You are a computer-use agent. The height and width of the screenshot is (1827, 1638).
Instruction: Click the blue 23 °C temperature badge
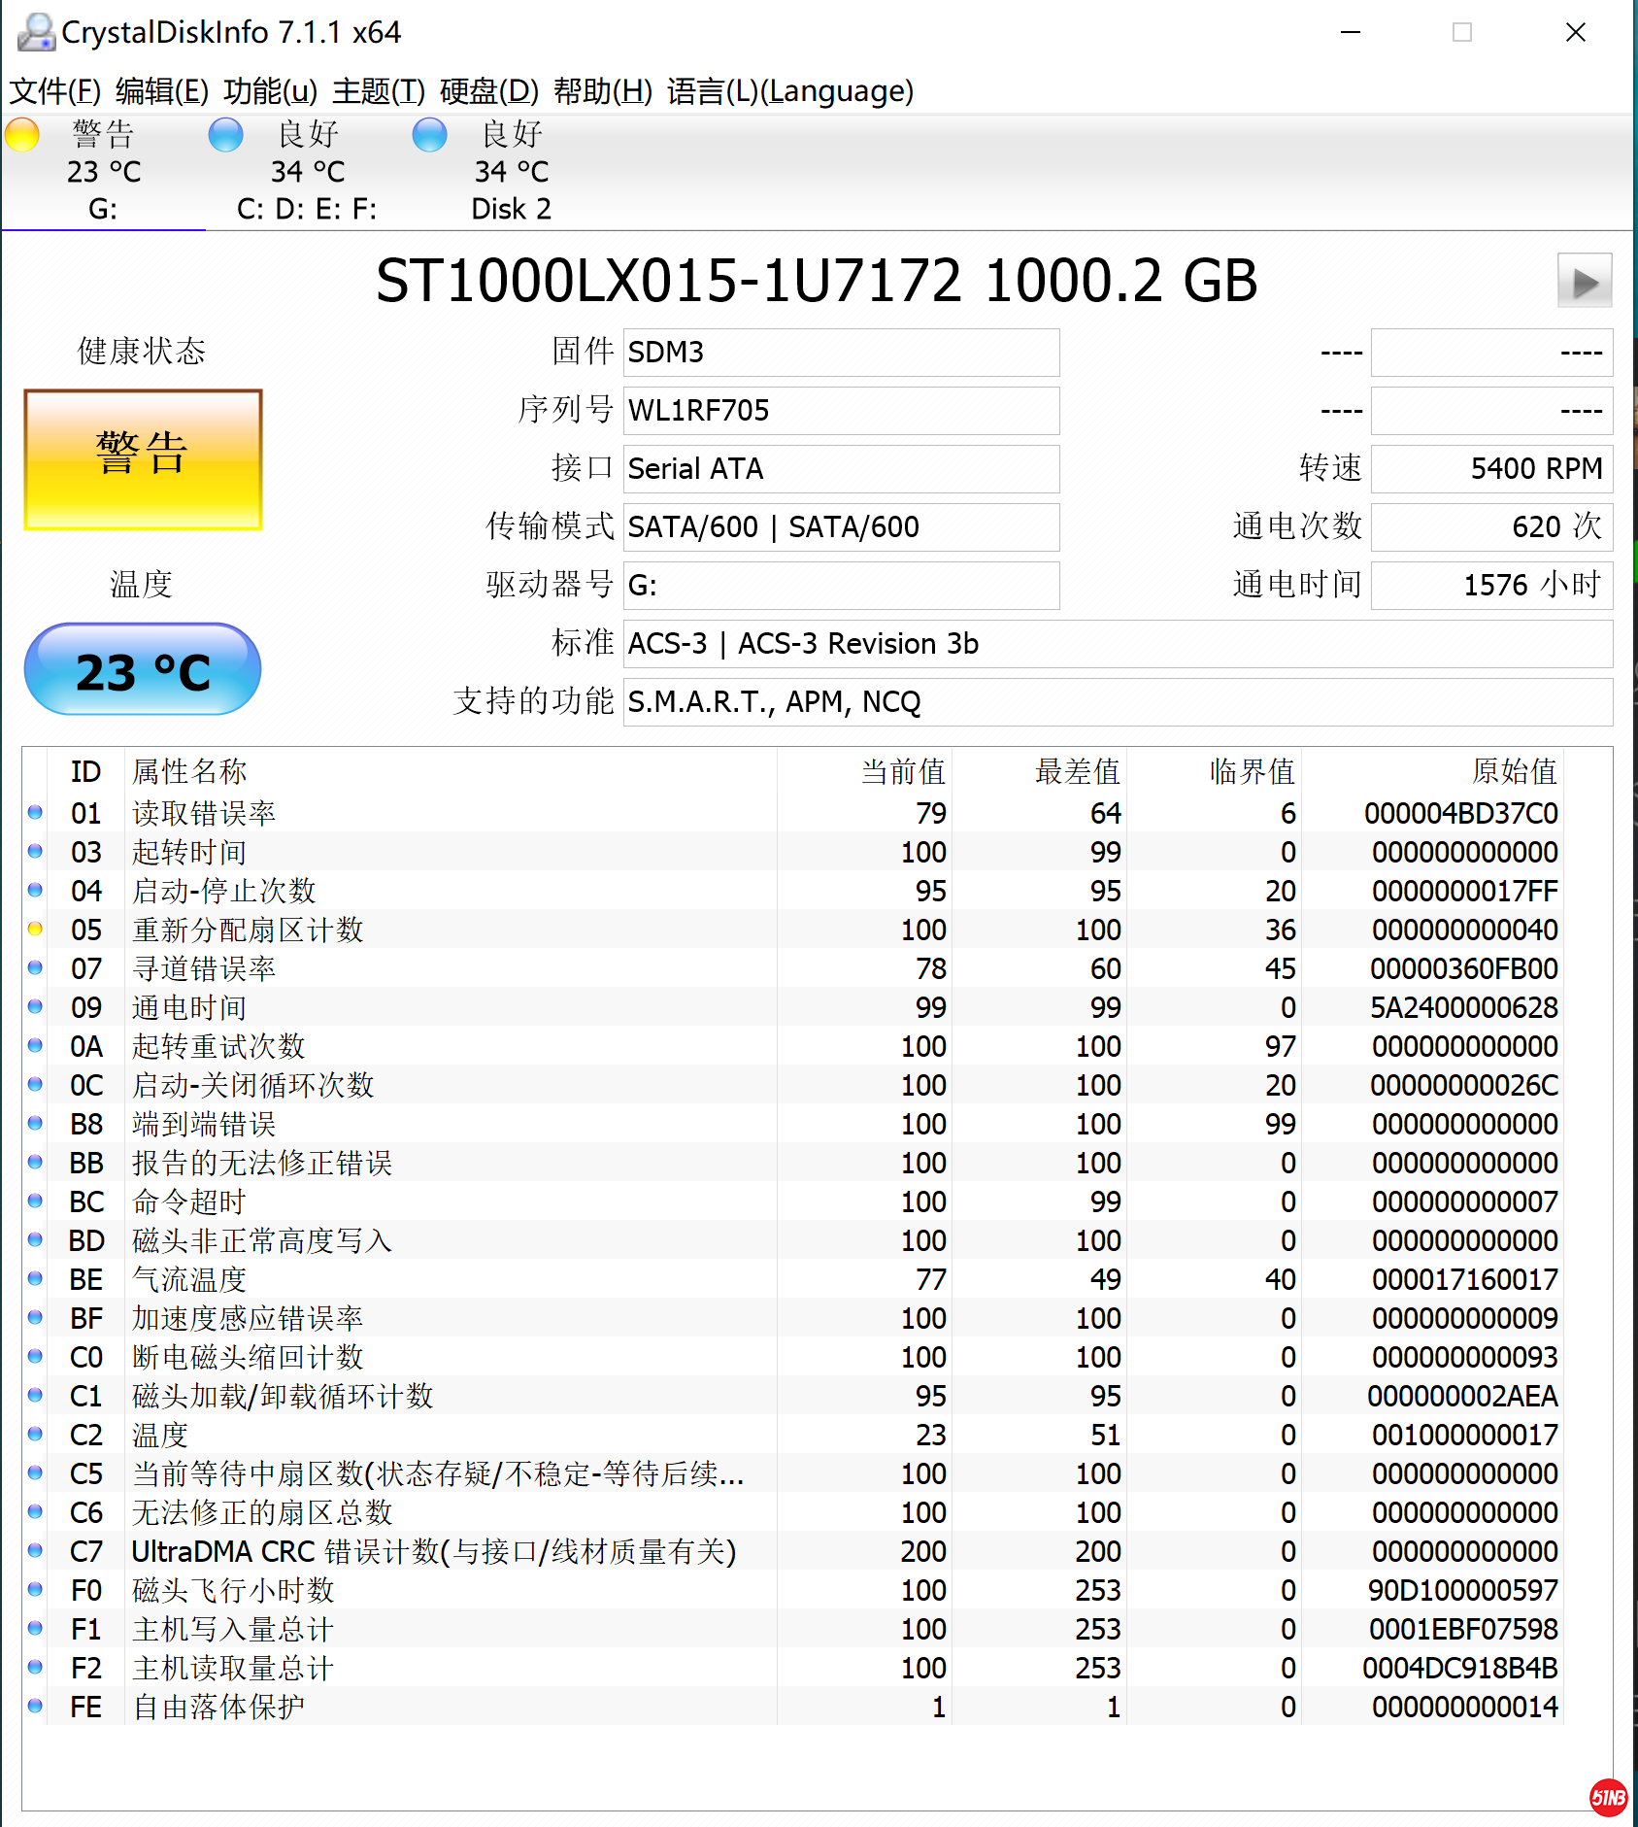(142, 668)
